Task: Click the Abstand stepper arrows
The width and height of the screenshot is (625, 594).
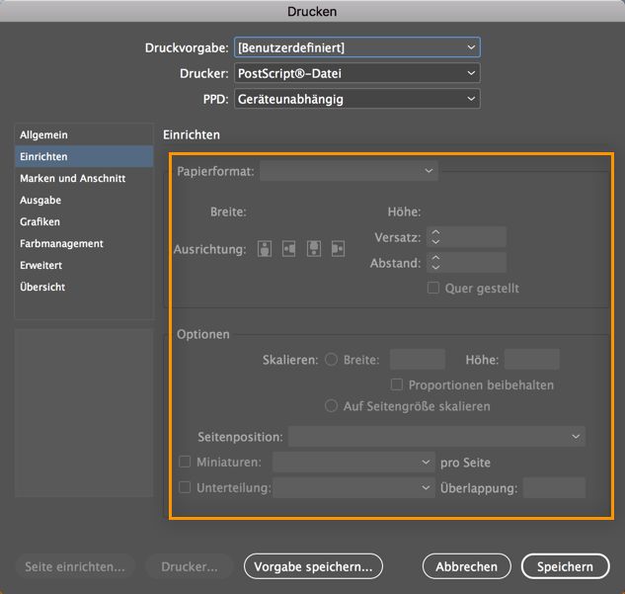Action: (x=435, y=263)
